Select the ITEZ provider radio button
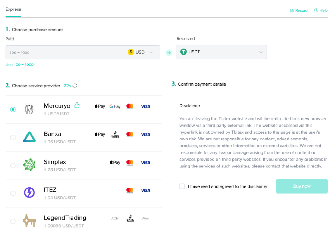Image resolution: width=333 pixels, height=235 pixels. click(x=13, y=193)
